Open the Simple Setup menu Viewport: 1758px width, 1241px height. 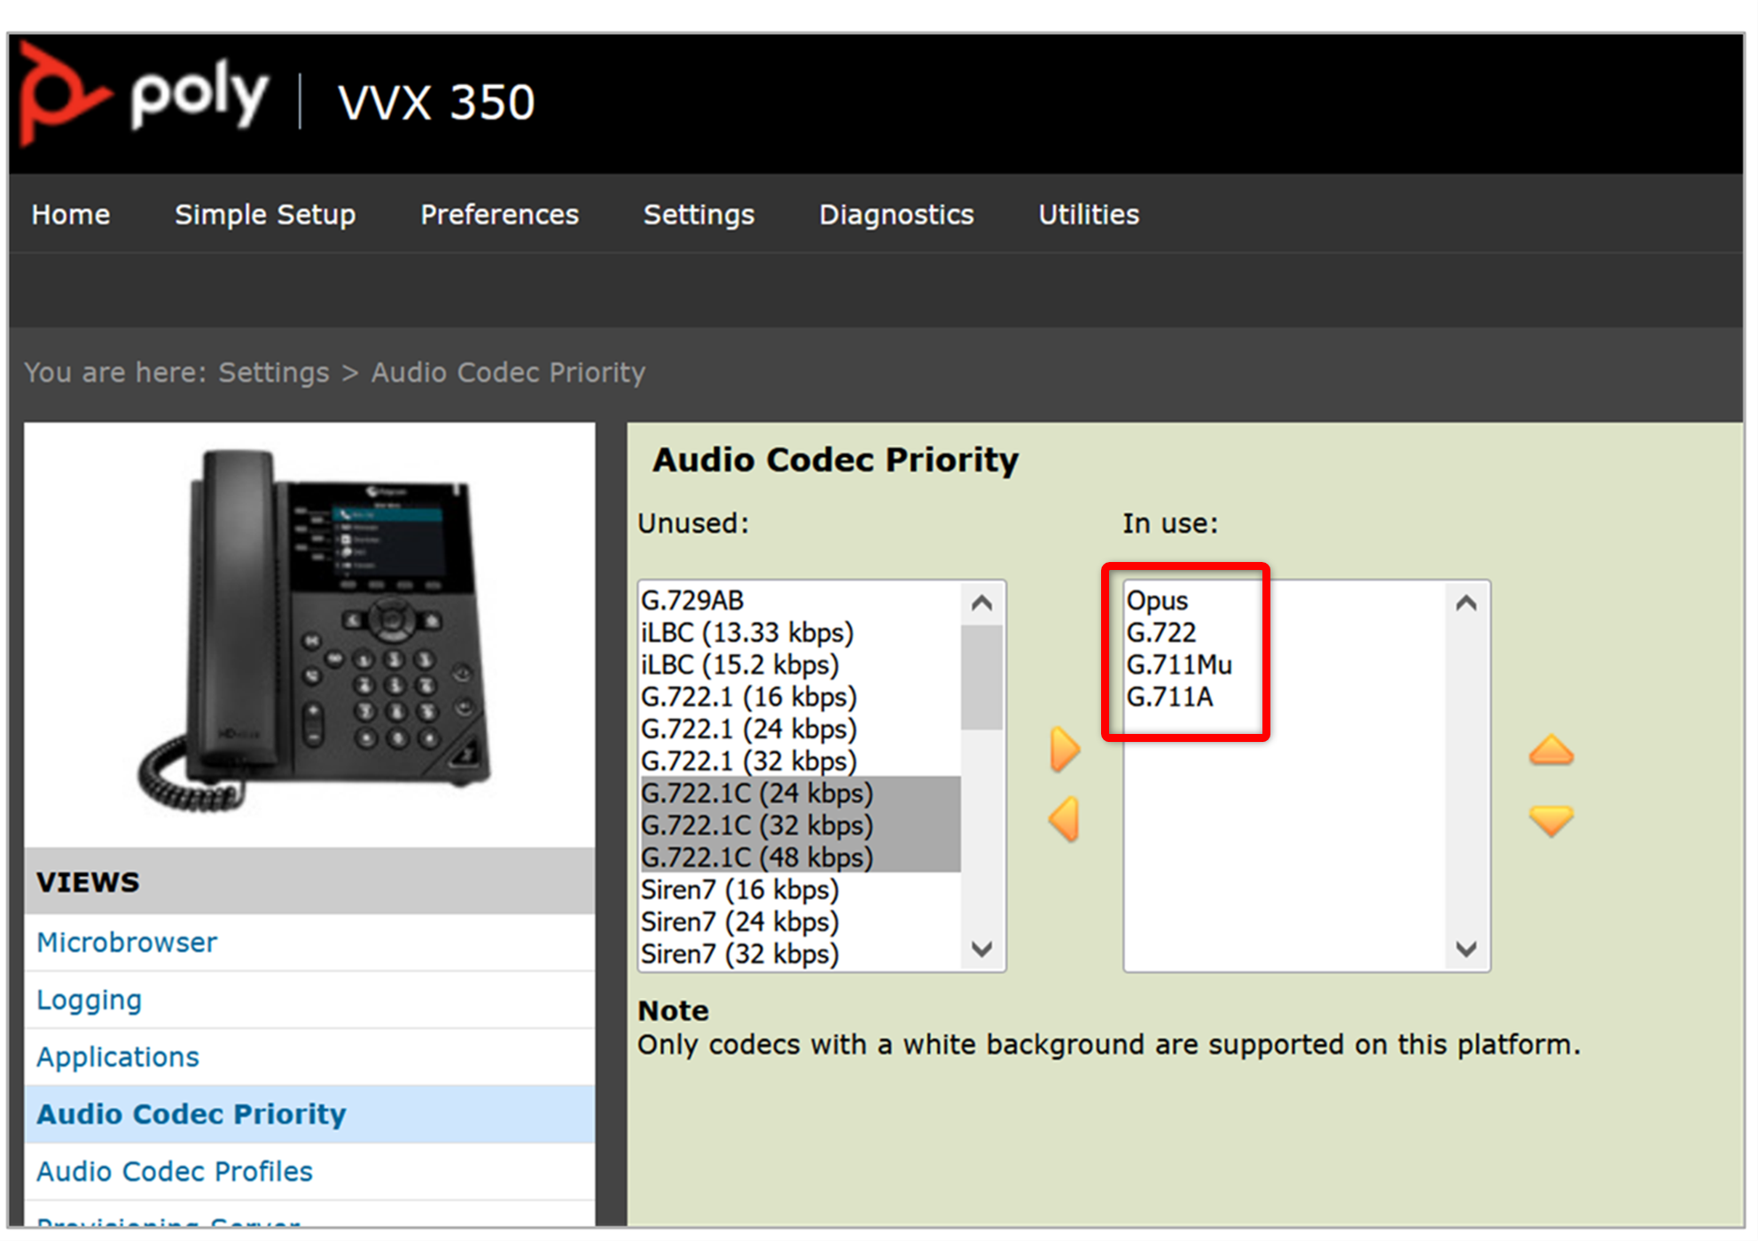point(265,215)
